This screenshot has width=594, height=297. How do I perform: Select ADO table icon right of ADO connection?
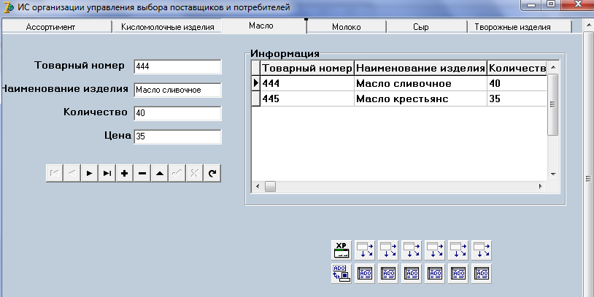tap(365, 274)
